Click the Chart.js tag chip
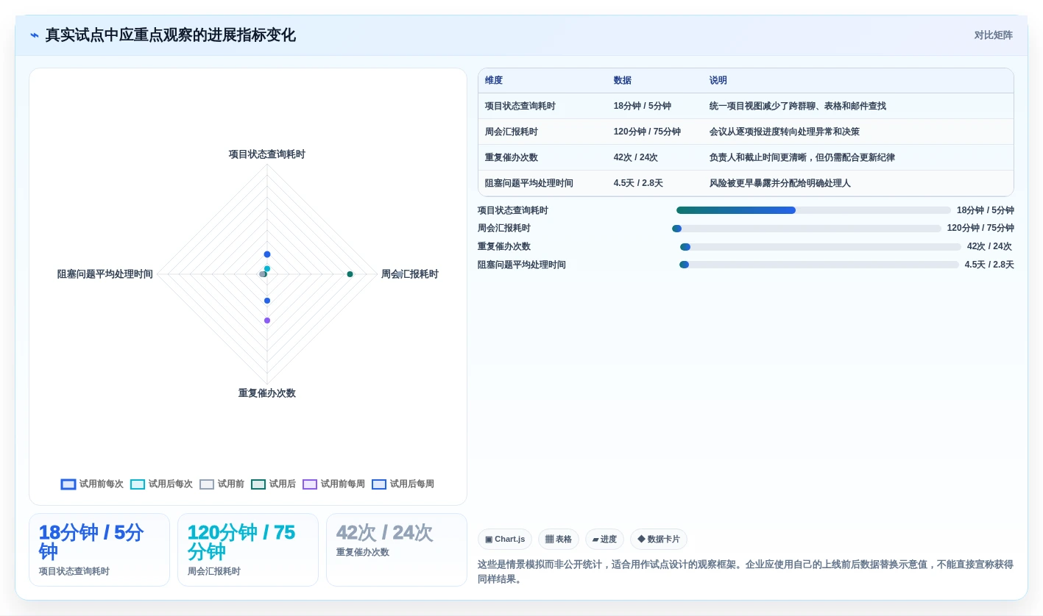1043x616 pixels. (505, 540)
